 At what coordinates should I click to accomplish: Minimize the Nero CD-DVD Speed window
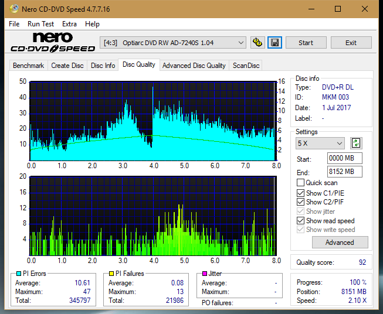click(311, 9)
